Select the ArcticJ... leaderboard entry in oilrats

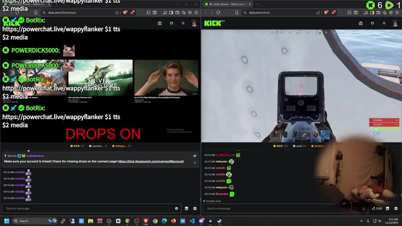click(x=320, y=146)
